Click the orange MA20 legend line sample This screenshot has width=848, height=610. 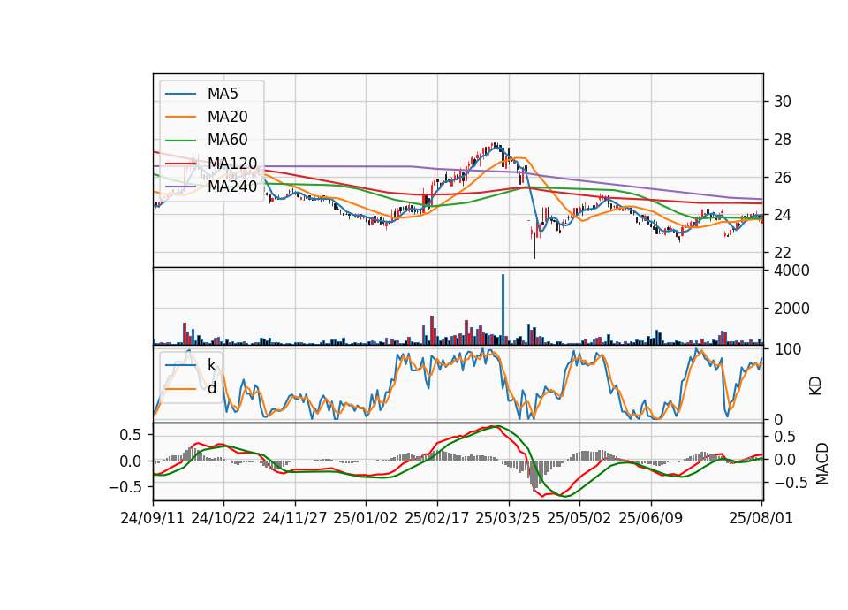coord(180,117)
